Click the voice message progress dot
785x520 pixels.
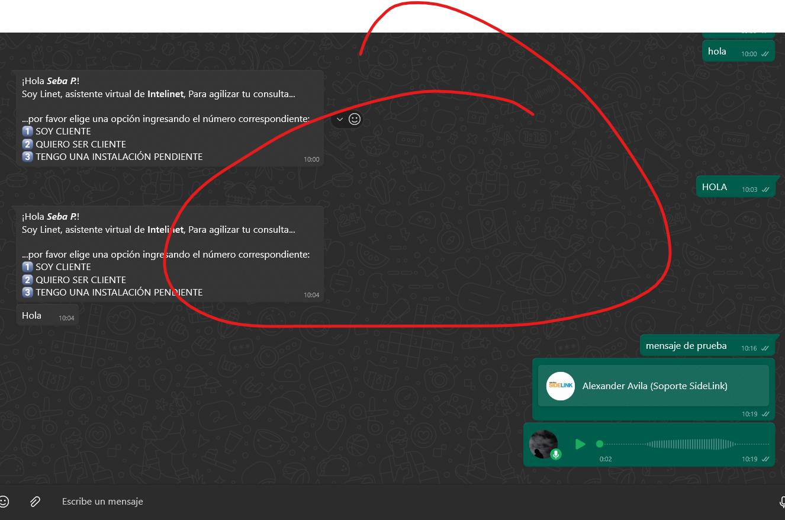(x=600, y=444)
